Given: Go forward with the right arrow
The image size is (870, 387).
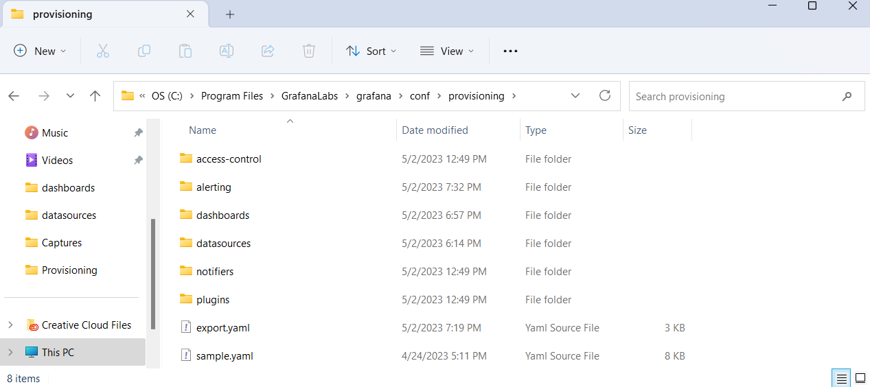Looking at the screenshot, I should tap(44, 96).
